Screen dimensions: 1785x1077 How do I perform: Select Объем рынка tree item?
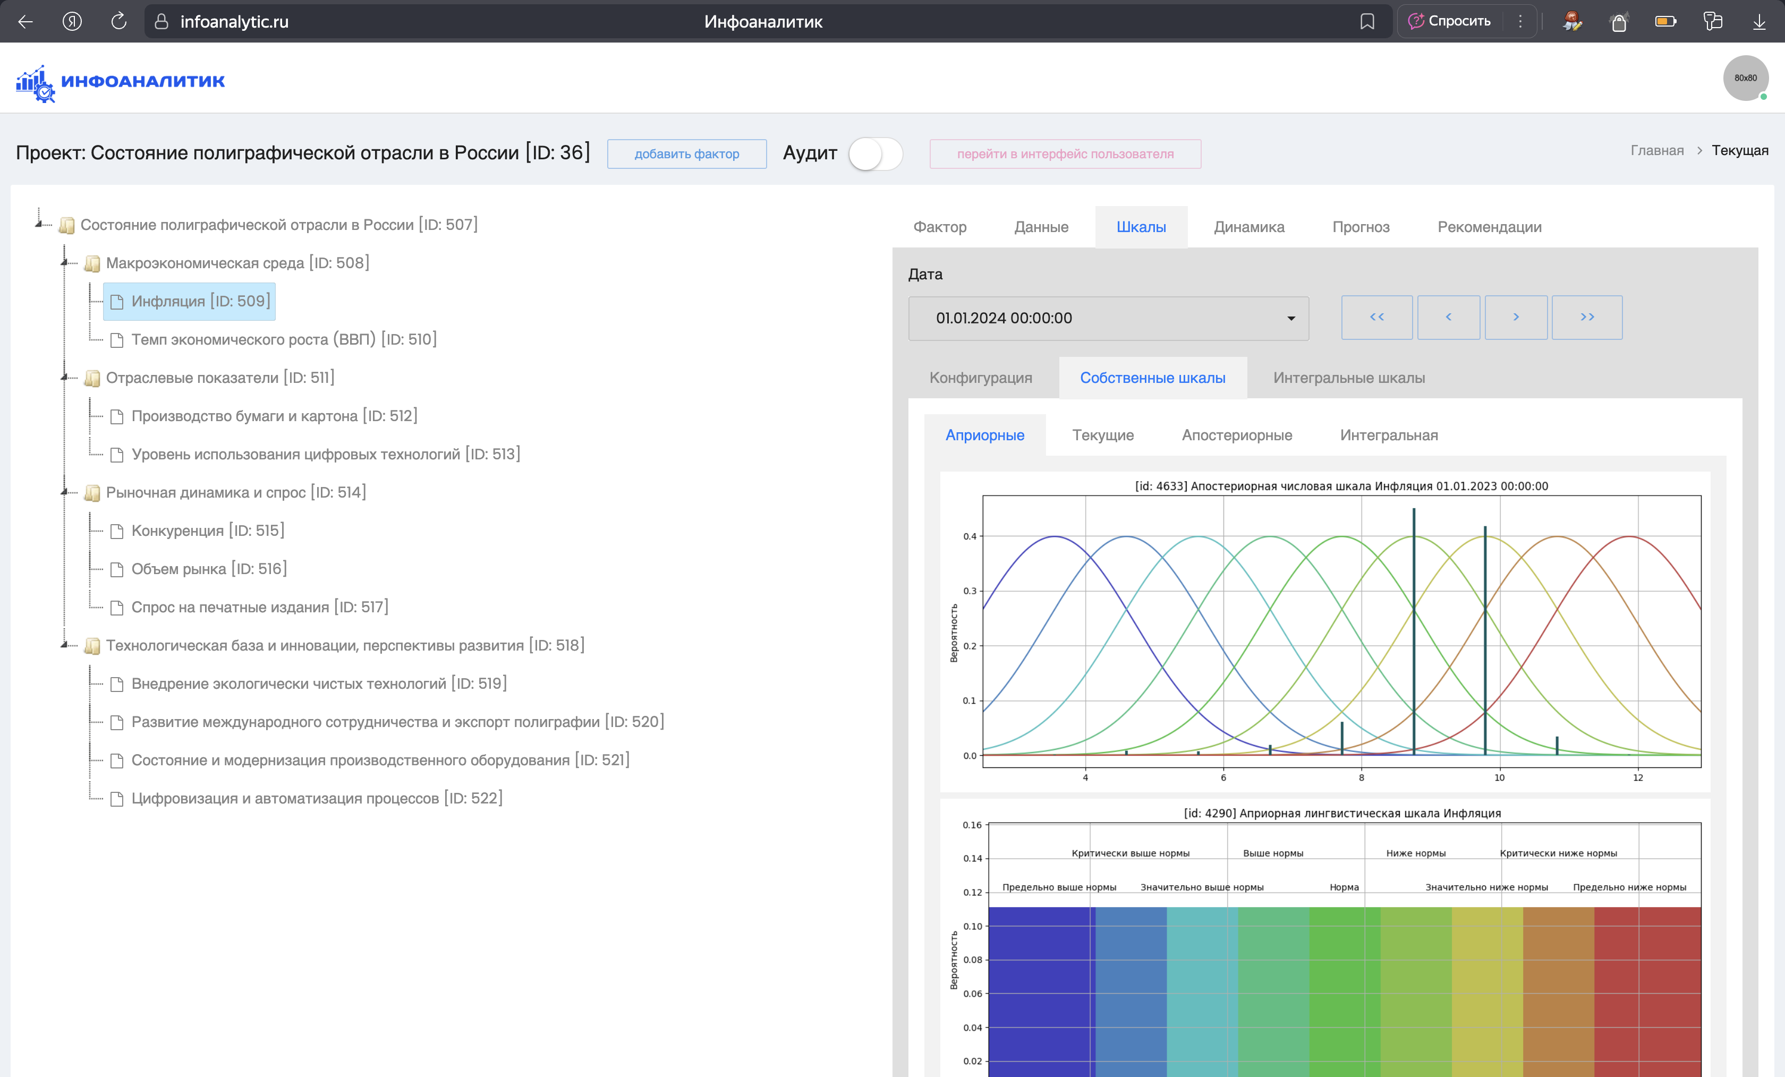pyautogui.click(x=209, y=569)
